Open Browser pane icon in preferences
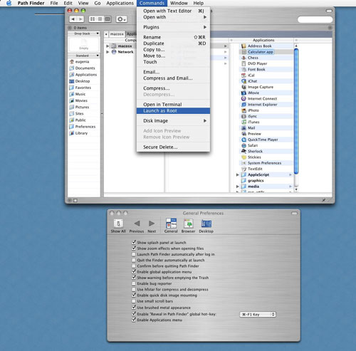The width and height of the screenshot is (356, 351). (188, 226)
